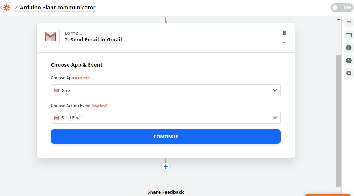Open the Zap outline lines icon in sidebar
The width and height of the screenshot is (354, 196).
pos(349,23)
